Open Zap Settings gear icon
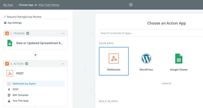Viewport: 203px width, 108px height. click(5, 23)
